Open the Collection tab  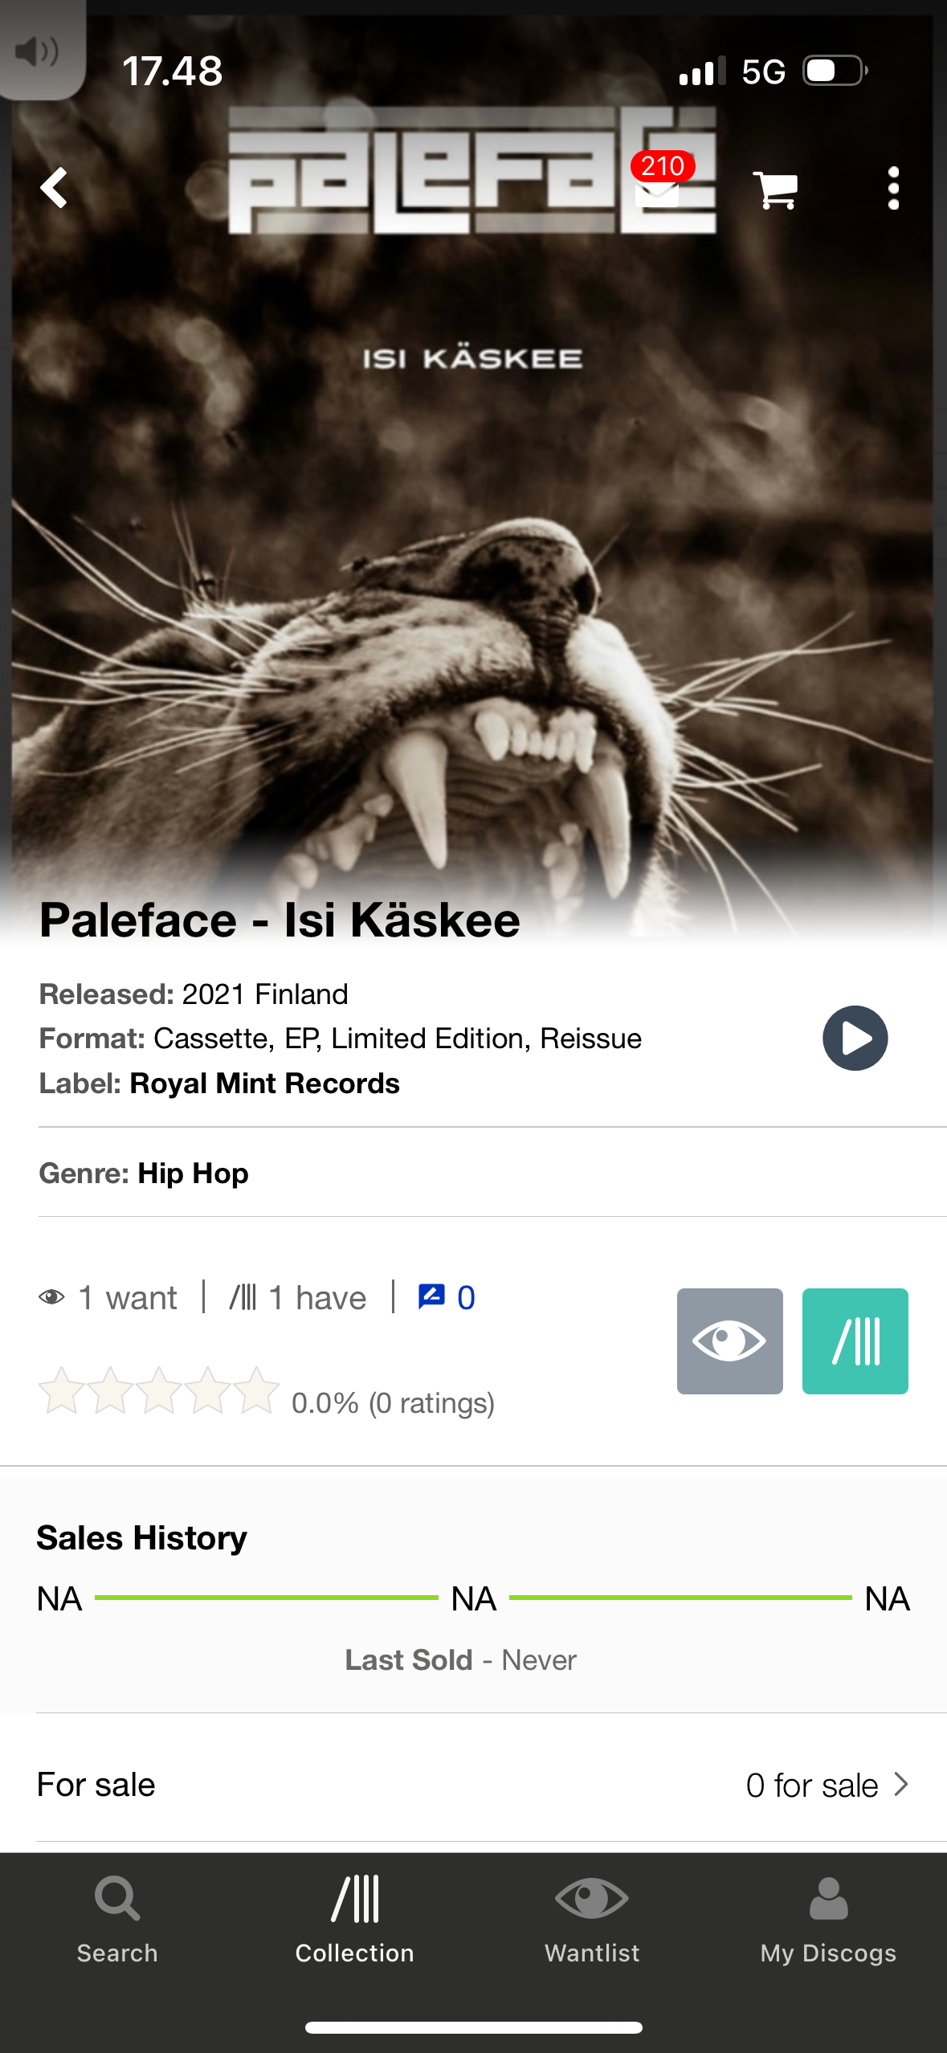[355, 1920]
